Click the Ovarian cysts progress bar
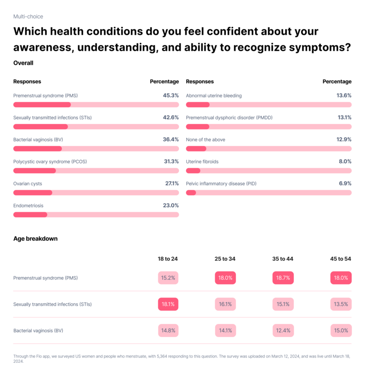Image resolution: width=365 pixels, height=377 pixels. pyautogui.click(x=96, y=193)
